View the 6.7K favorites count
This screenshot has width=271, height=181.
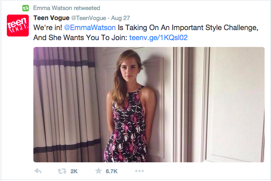point(112,171)
